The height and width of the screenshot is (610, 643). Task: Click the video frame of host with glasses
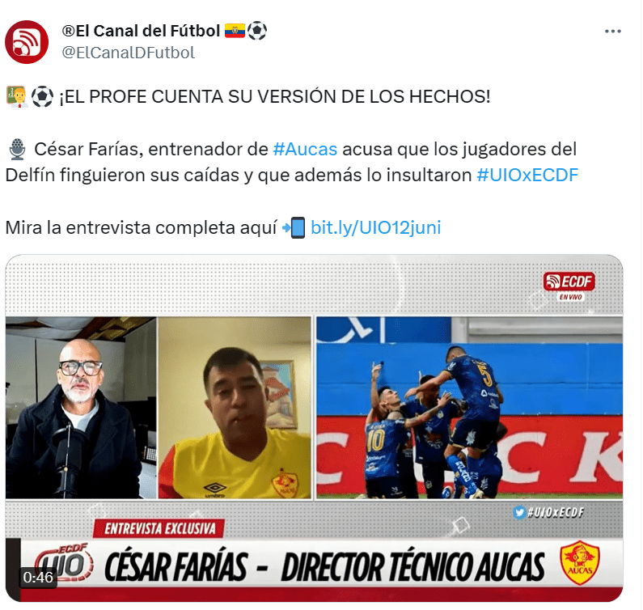tap(81, 408)
